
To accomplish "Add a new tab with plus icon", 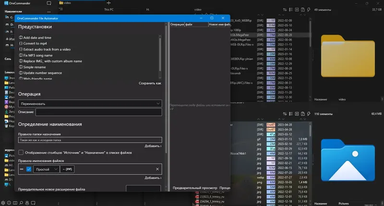I will point(109,3).
